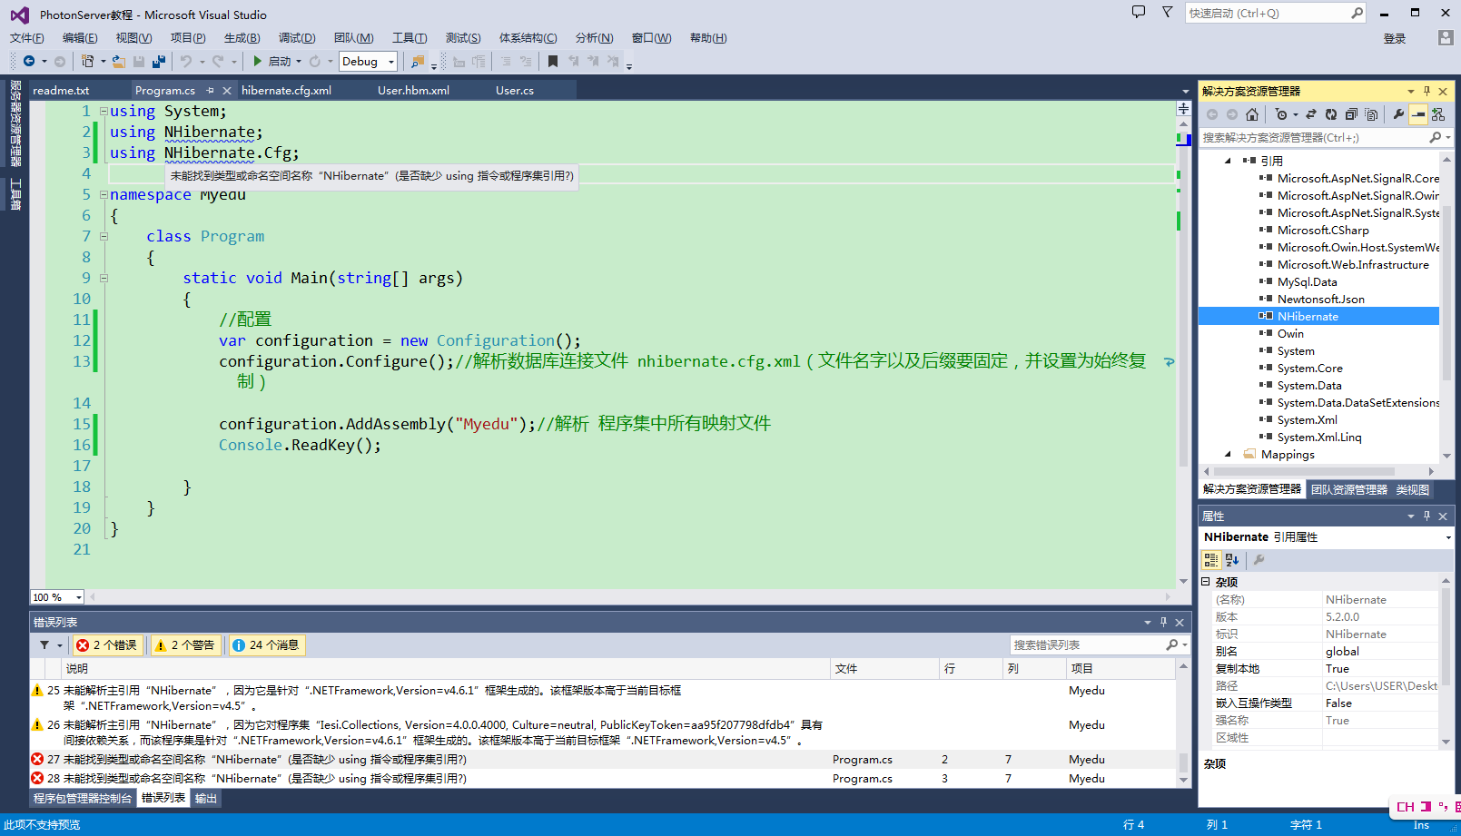Select MySql.Data reference in tree
This screenshot has width=1461, height=836.
click(x=1307, y=281)
